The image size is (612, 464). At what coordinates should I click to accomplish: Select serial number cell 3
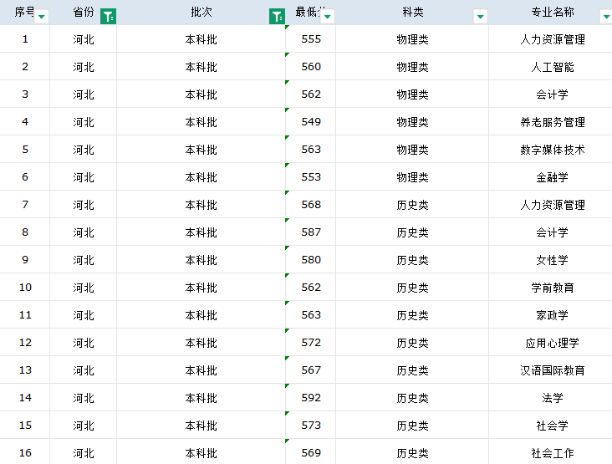(25, 94)
